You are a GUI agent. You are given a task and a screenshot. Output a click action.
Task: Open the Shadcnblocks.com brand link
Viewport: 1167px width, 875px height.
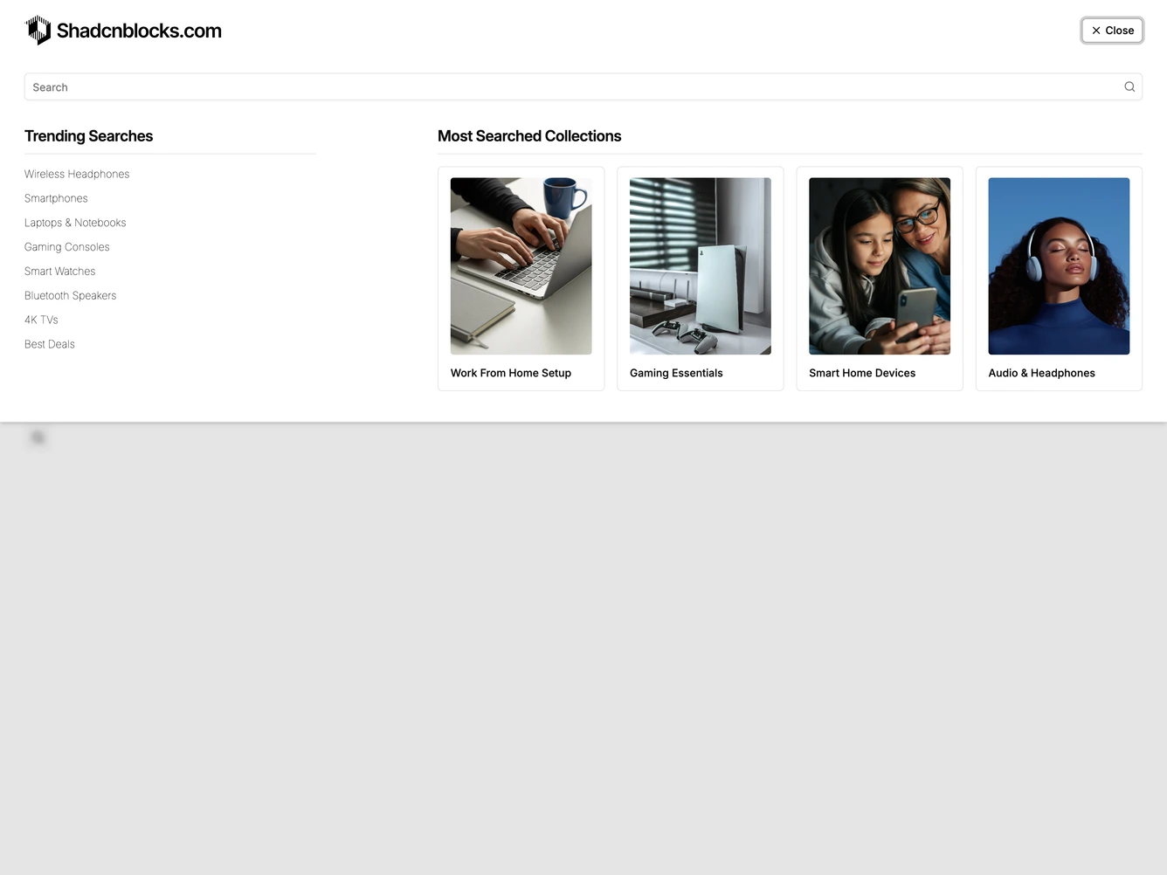pos(123,31)
